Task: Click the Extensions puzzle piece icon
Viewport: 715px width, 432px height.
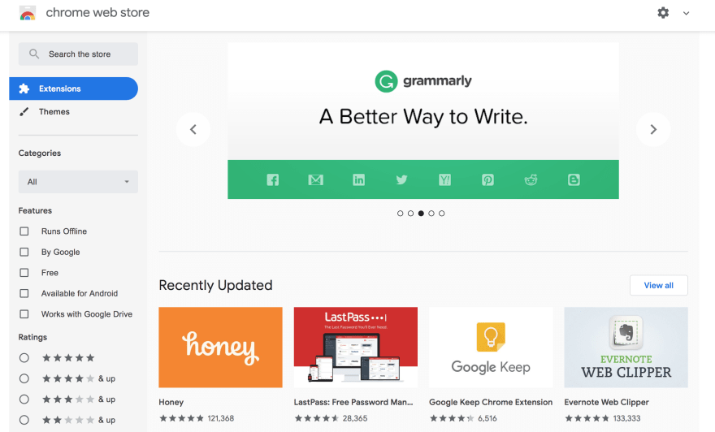Action: (24, 89)
